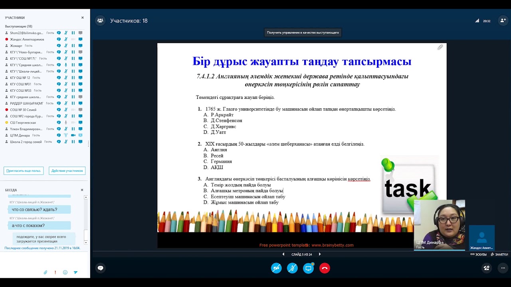511x287 pixels.
Task: Click the participants panel resize handle dots
Action: click(89, 143)
